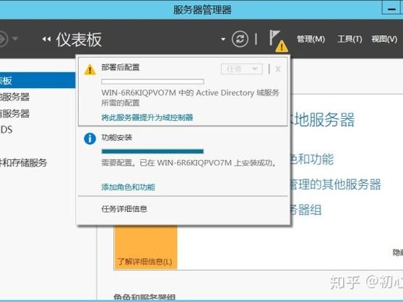Open the 工具(T) menu
The width and height of the screenshot is (403, 302).
click(x=350, y=39)
